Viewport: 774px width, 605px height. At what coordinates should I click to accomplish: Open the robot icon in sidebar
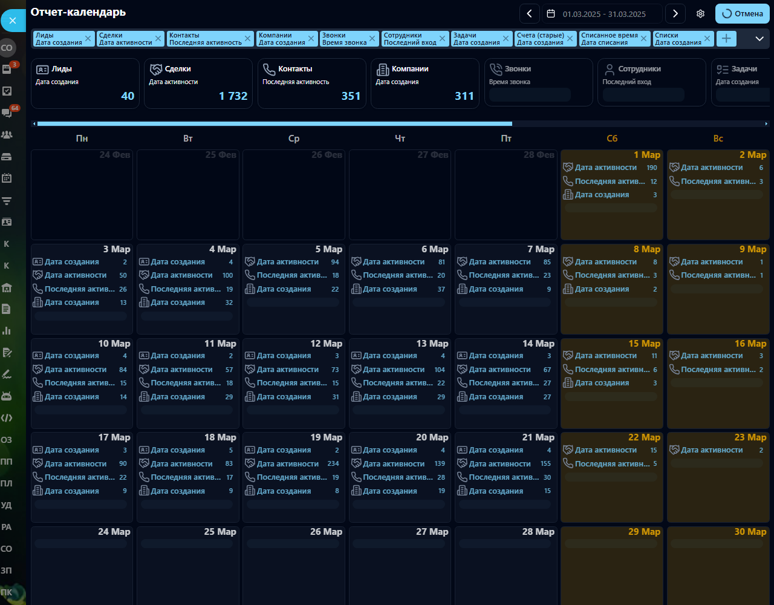[x=7, y=396]
